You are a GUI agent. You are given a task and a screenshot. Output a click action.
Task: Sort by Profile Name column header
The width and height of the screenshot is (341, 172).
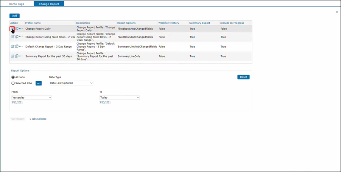(x=33, y=23)
